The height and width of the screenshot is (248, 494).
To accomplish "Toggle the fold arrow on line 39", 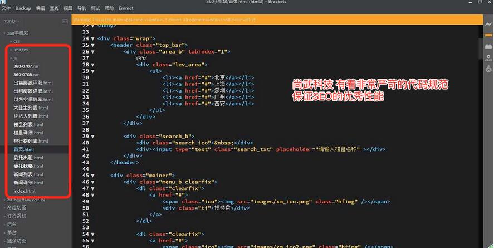I will click(x=93, y=136).
